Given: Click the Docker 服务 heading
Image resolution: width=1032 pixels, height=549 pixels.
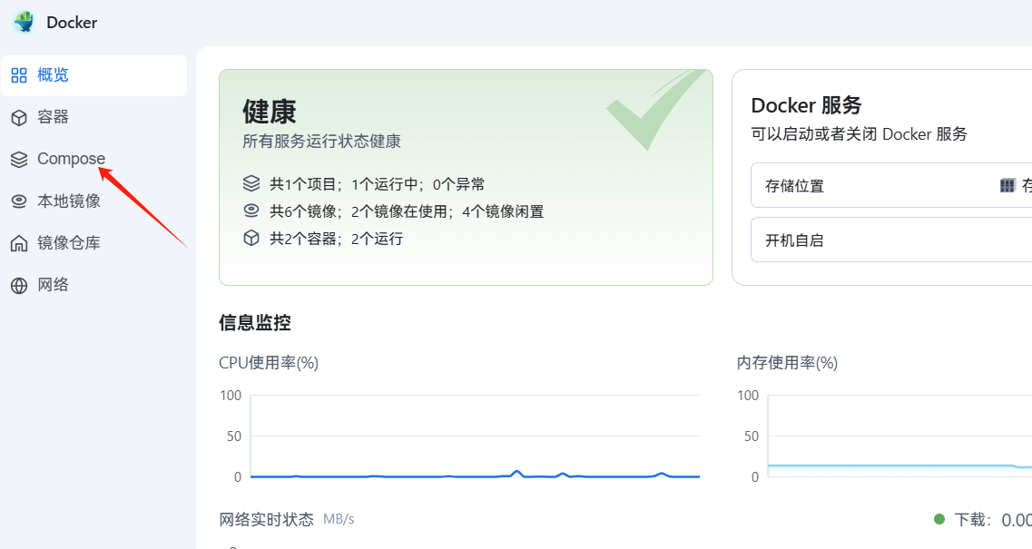Looking at the screenshot, I should coord(806,105).
